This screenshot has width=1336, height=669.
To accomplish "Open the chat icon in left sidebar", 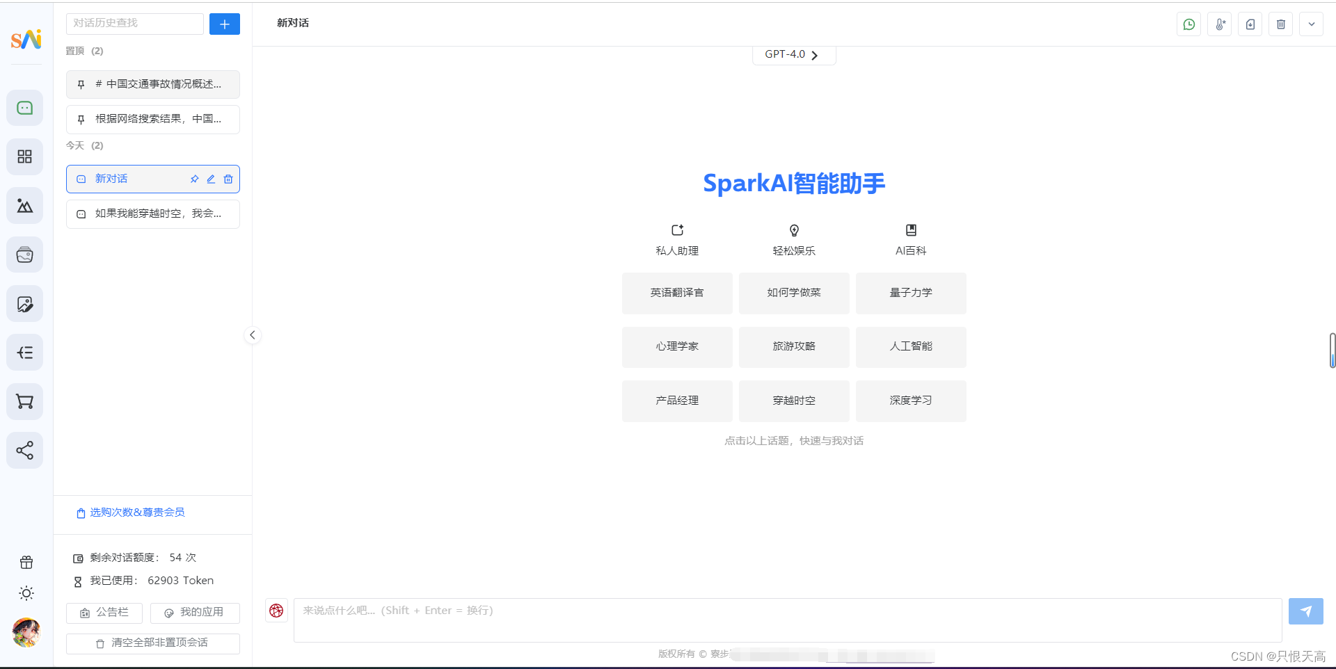I will pyautogui.click(x=25, y=108).
